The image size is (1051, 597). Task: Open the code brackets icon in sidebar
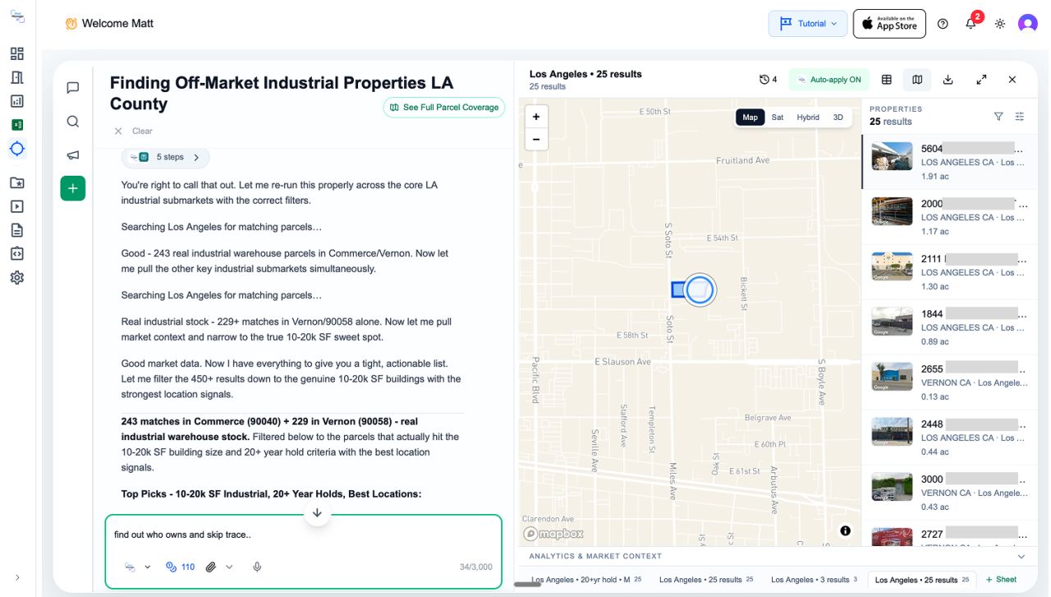[17, 254]
